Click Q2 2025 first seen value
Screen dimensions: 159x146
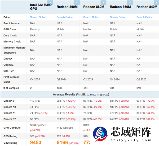coord(141,79)
